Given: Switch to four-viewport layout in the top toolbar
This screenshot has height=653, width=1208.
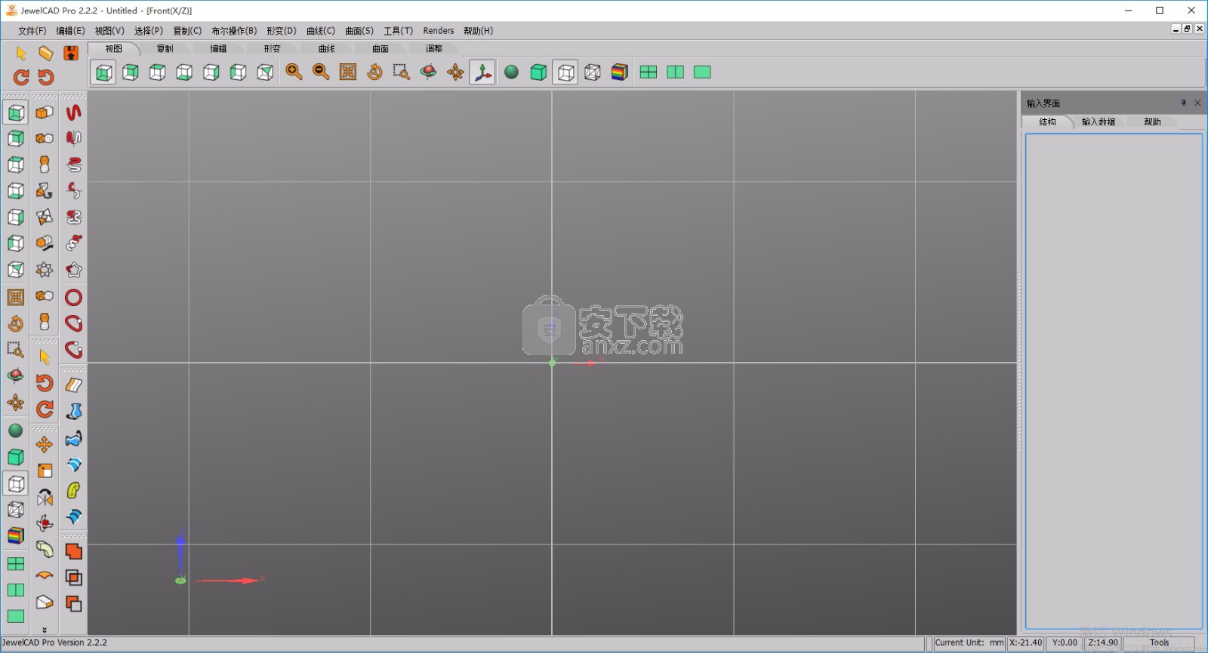Looking at the screenshot, I should pos(649,72).
